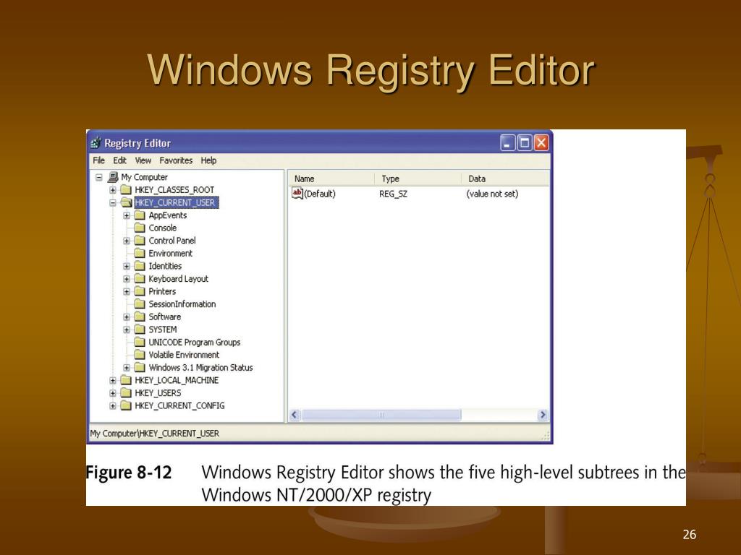Screen dimensions: 741x555
Task: Click the HKEY_LOCAL_MACHINE folder icon
Action: click(126, 380)
